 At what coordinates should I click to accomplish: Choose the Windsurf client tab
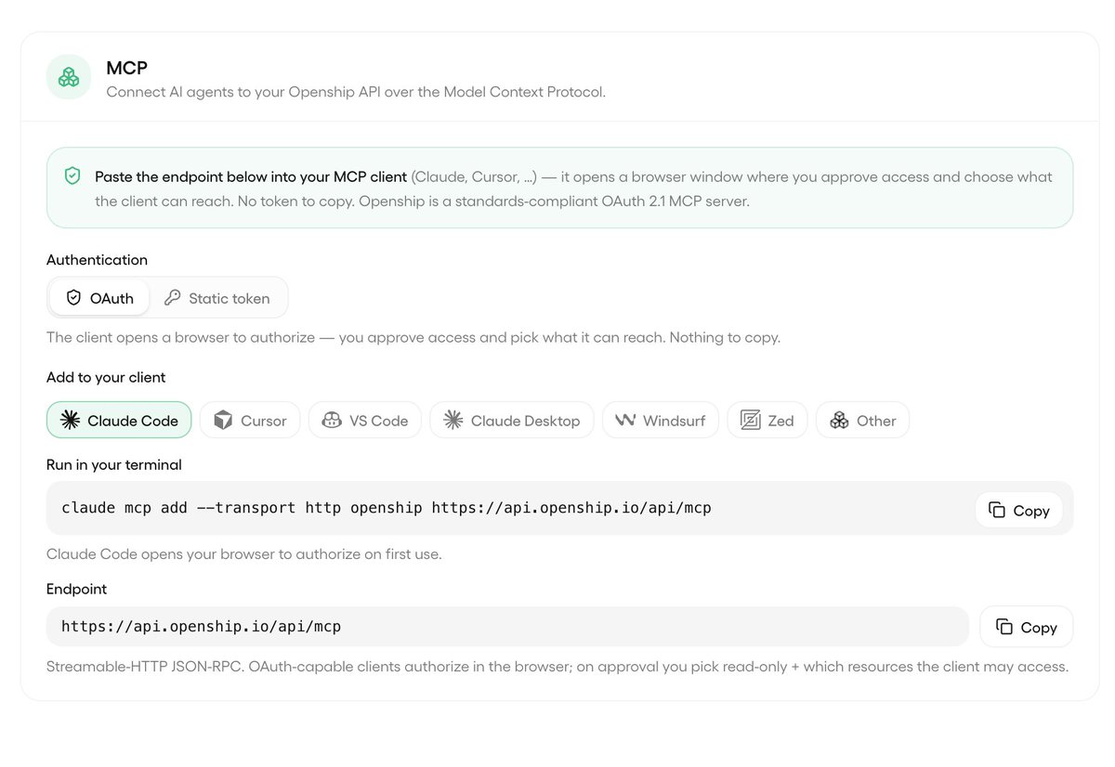point(661,421)
